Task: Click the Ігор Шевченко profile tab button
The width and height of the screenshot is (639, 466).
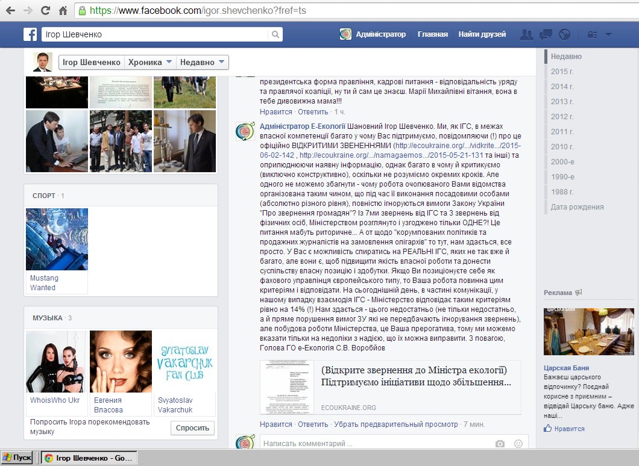Action: click(x=91, y=62)
